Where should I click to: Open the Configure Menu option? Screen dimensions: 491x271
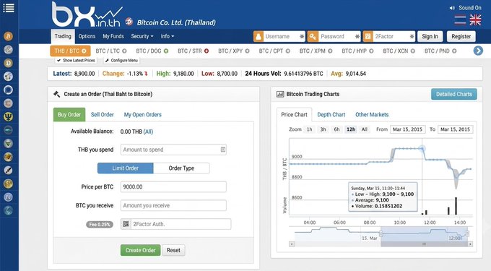click(x=121, y=61)
